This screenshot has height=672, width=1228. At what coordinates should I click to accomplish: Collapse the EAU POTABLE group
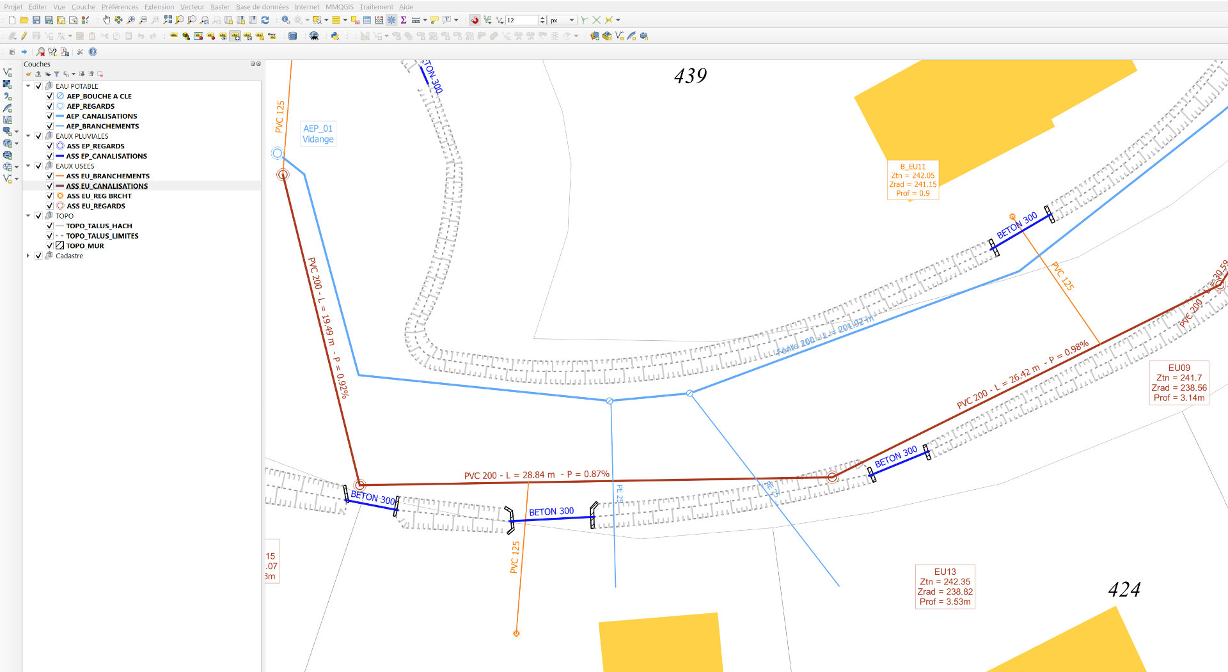tap(28, 86)
